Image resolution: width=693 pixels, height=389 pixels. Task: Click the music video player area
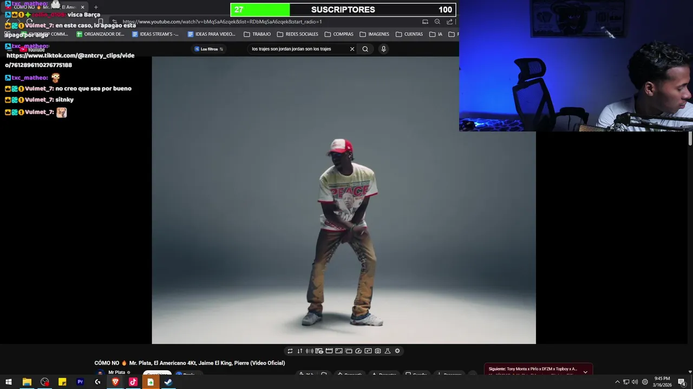344,200
